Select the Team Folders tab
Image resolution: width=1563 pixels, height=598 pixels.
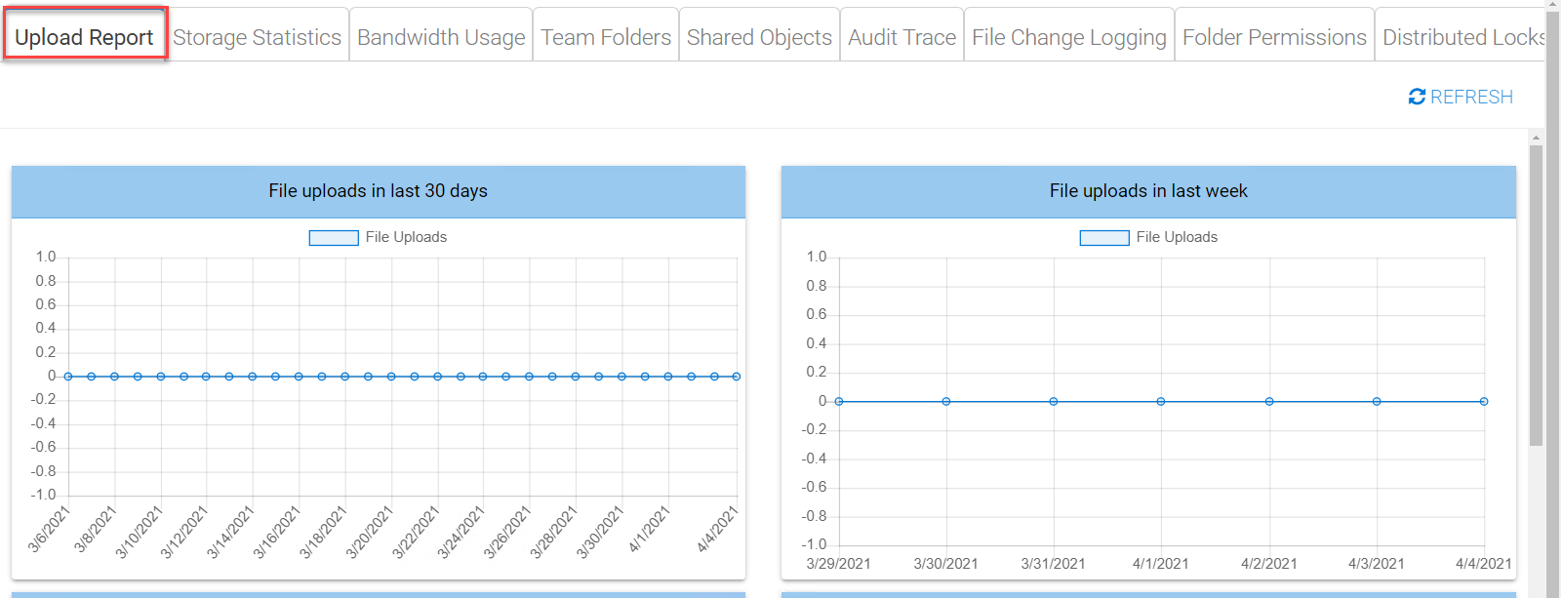coord(606,37)
